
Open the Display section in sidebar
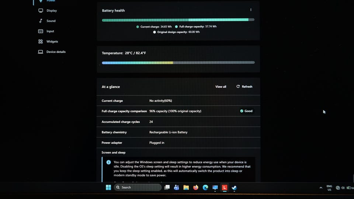[x=48, y=11]
